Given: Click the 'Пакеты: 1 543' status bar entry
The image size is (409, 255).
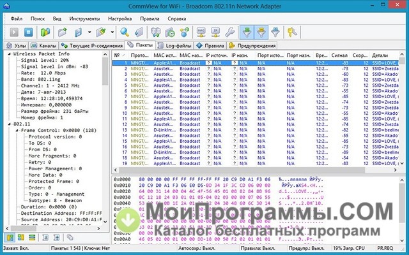Looking at the screenshot, I should (66, 248).
